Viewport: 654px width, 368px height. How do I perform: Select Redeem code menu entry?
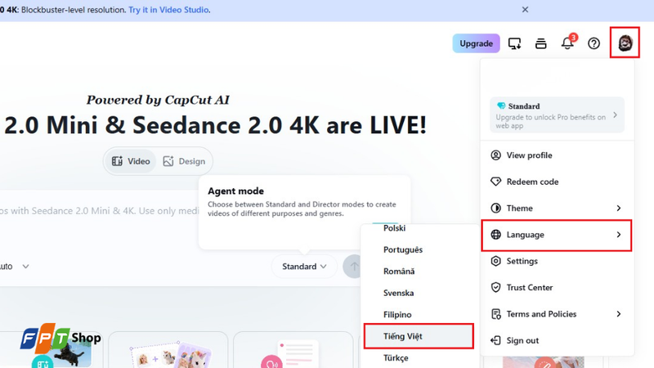click(557, 182)
